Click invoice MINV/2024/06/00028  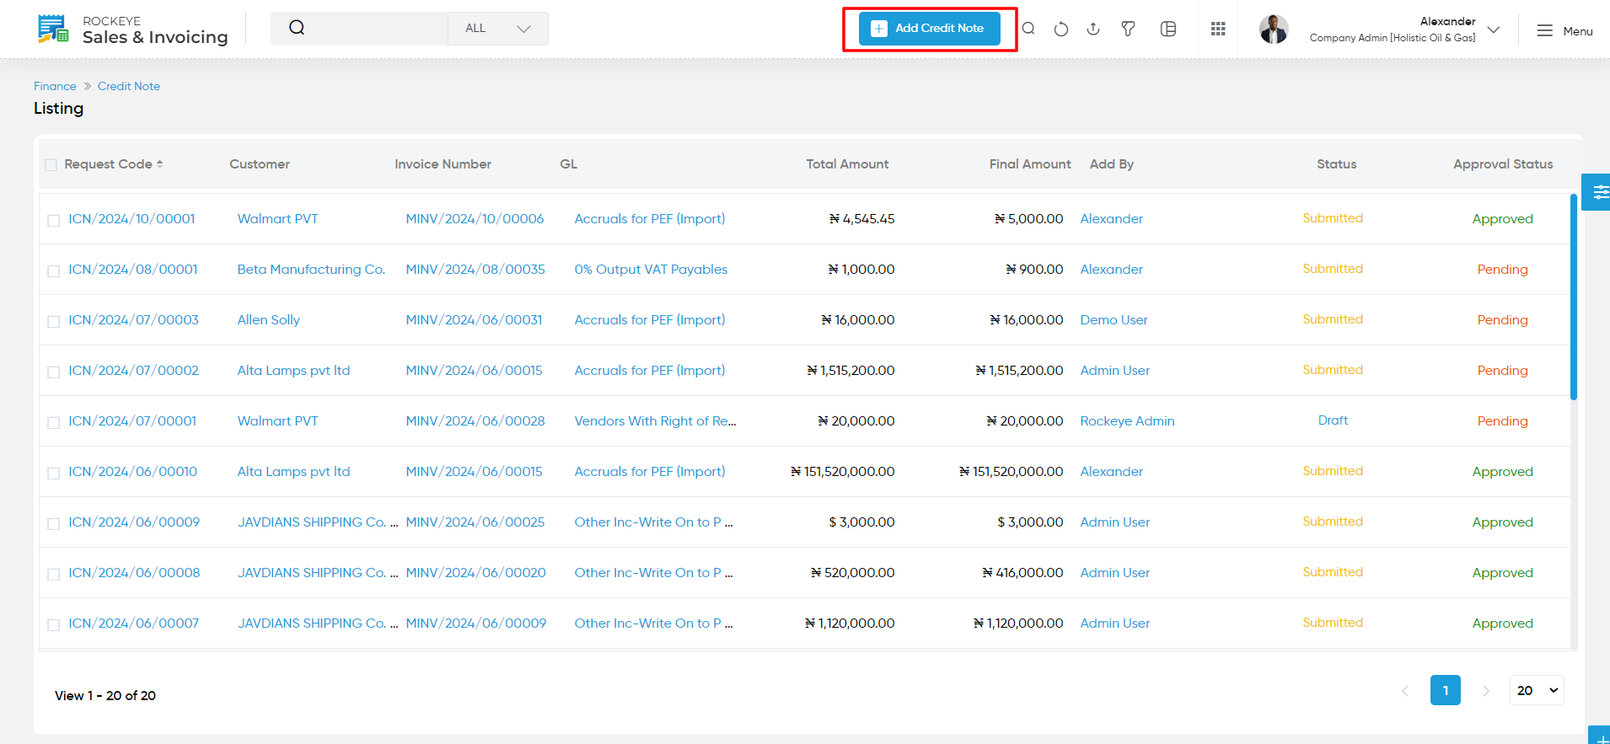point(475,421)
